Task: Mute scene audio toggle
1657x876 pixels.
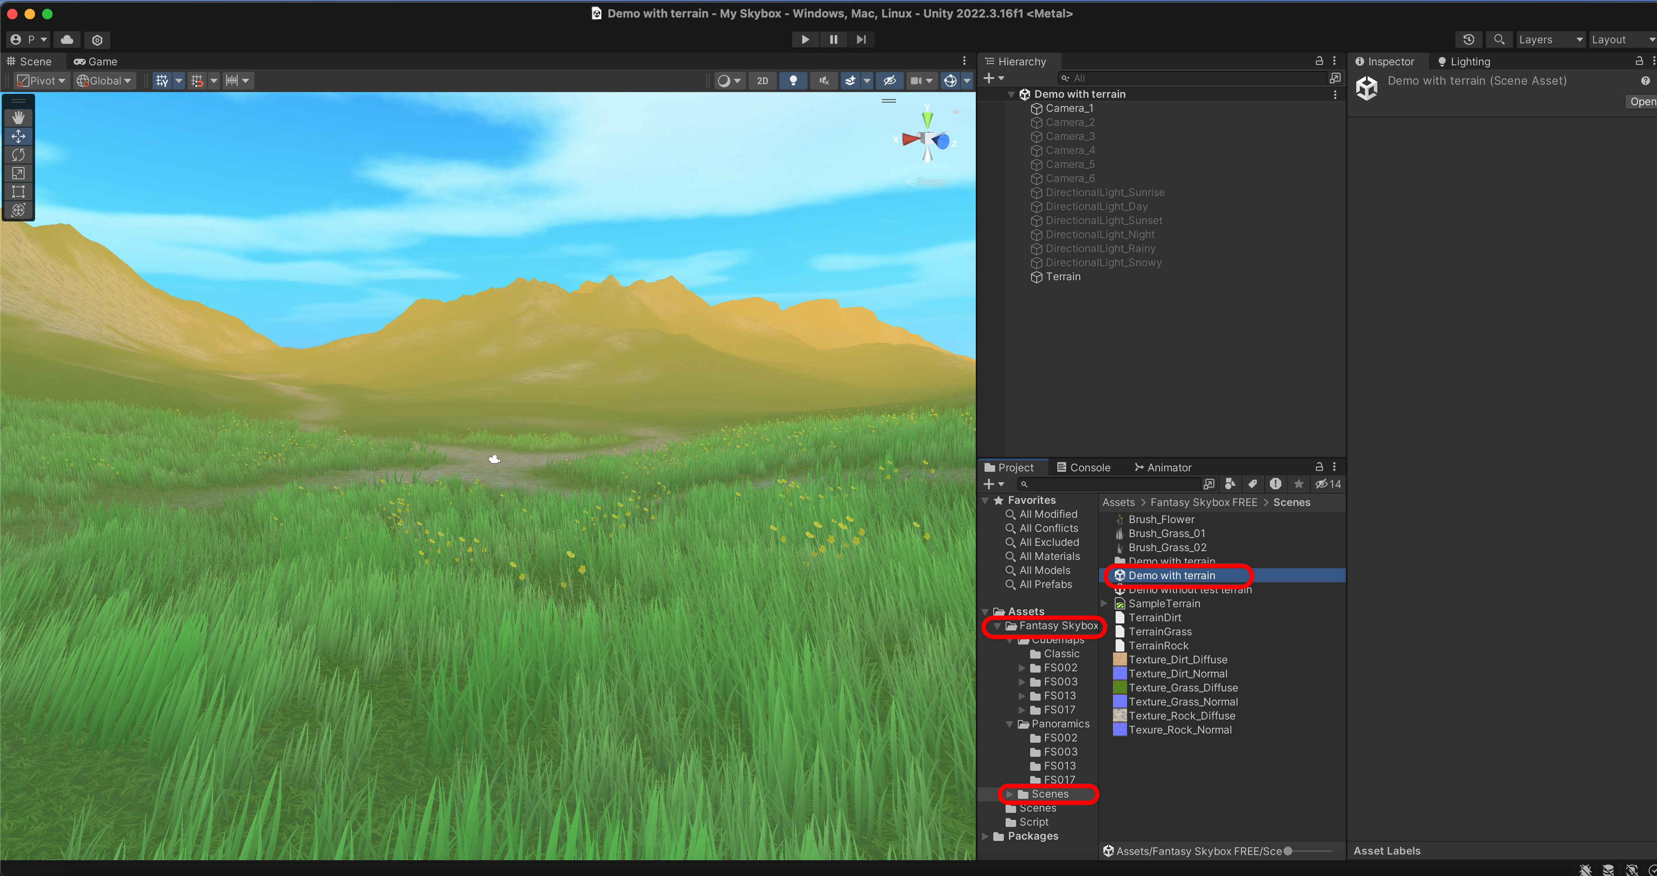Action: pyautogui.click(x=824, y=80)
